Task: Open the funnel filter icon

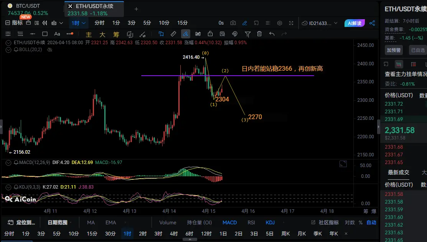Action: 247,34
